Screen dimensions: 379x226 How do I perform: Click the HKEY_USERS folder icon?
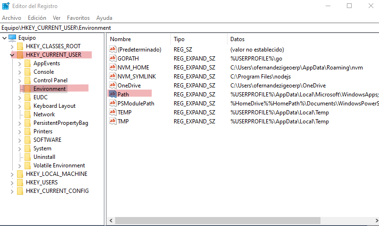point(20,183)
